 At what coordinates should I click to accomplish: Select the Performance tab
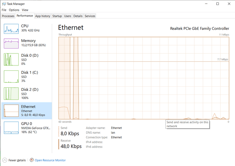(25, 16)
